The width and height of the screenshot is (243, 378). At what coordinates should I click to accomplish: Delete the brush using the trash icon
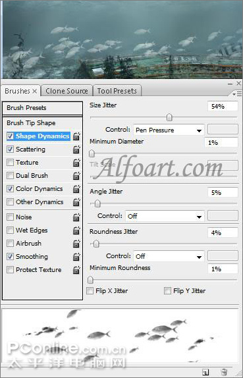[x=224, y=372]
